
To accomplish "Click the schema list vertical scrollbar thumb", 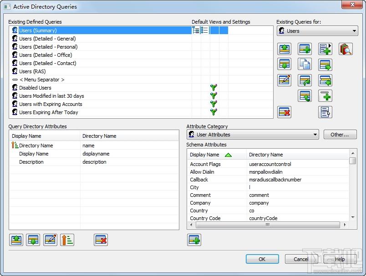I will [353, 161].
